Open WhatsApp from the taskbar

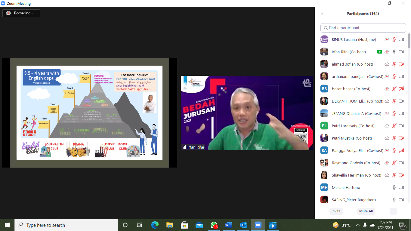214,225
